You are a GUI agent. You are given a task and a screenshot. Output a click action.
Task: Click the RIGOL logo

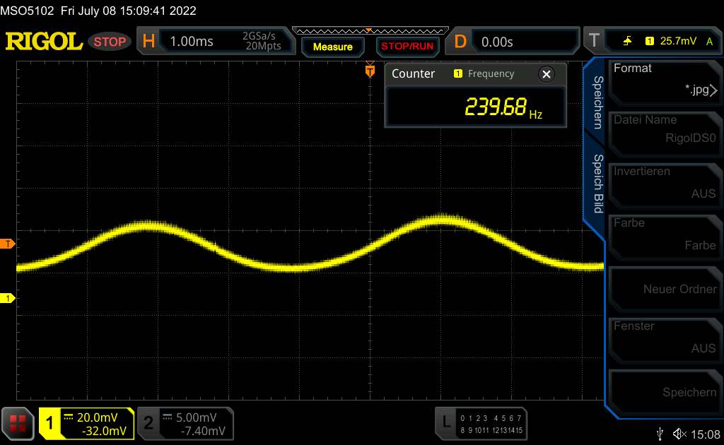44,42
